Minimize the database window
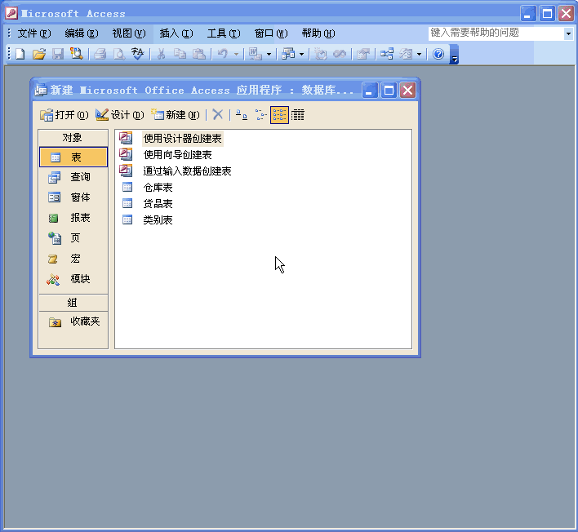Viewport: 578px width, 532px height. (370, 91)
